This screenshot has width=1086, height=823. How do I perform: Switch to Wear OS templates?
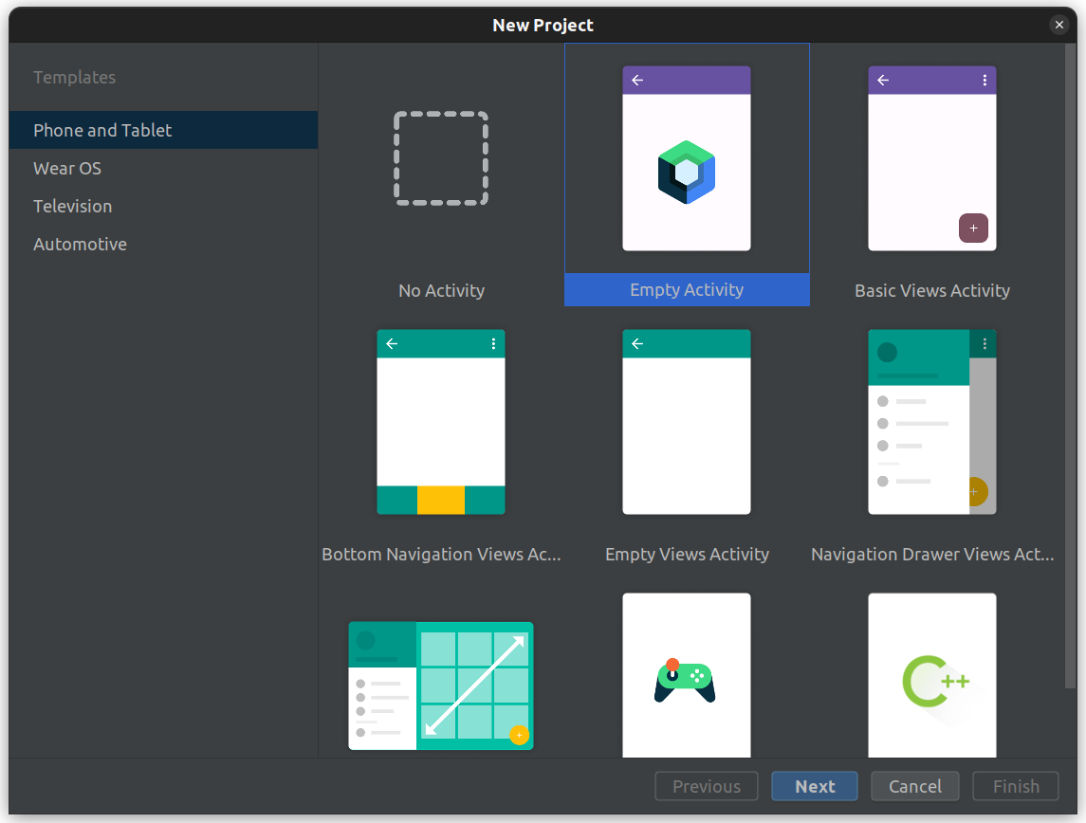coord(163,168)
